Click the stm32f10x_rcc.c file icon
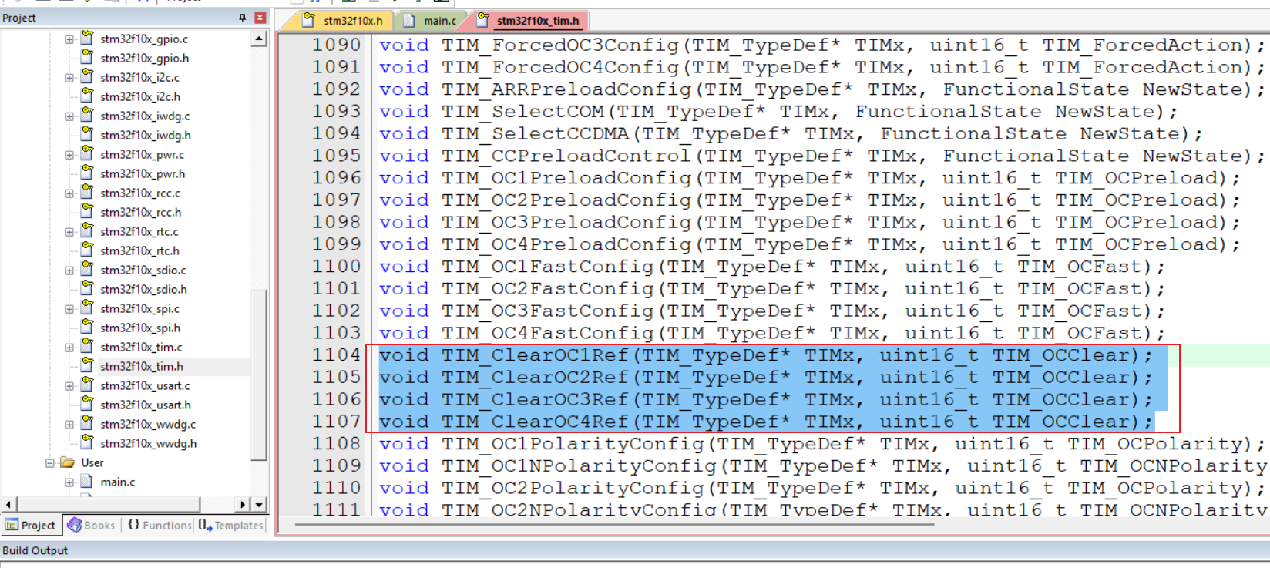The image size is (1270, 568). click(87, 192)
